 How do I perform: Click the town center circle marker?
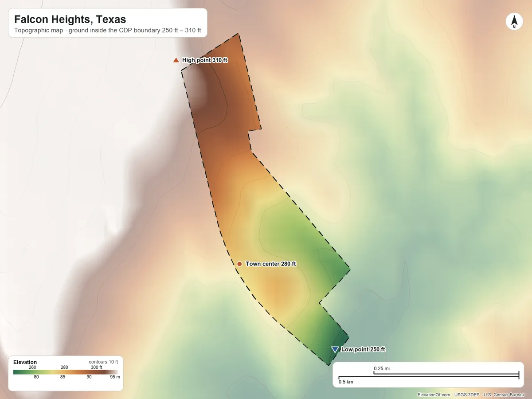tap(239, 264)
